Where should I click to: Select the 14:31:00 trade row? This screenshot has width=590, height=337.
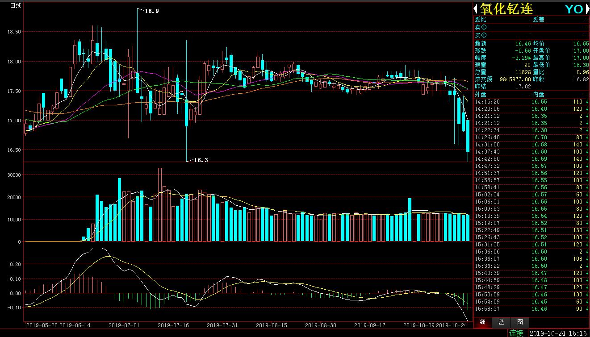[x=531, y=145]
